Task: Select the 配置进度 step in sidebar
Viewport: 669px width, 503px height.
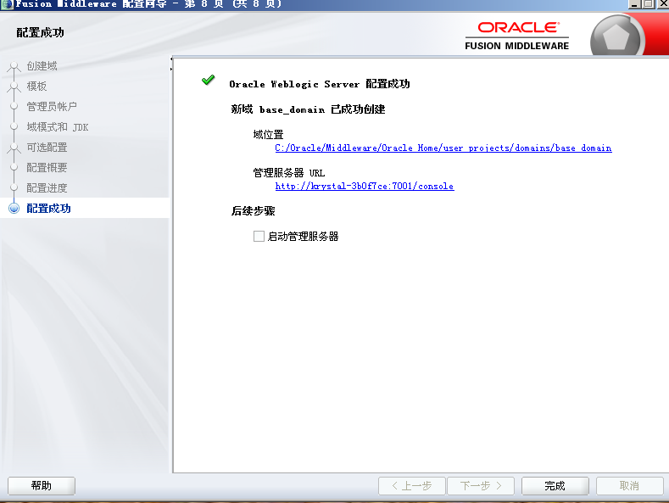Action: click(x=47, y=187)
